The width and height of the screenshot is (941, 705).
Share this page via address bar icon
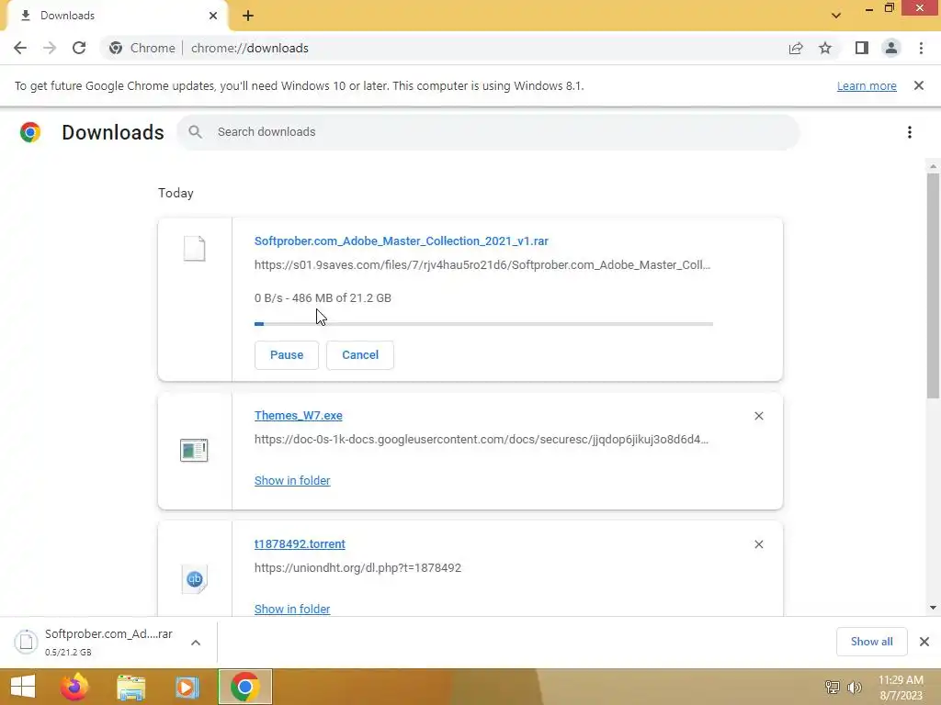coord(796,48)
